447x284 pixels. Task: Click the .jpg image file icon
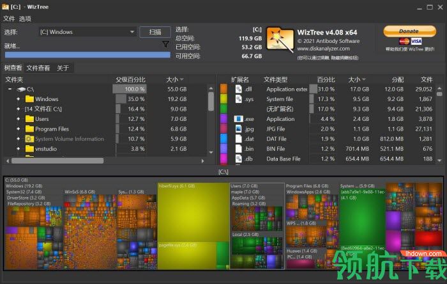point(239,129)
